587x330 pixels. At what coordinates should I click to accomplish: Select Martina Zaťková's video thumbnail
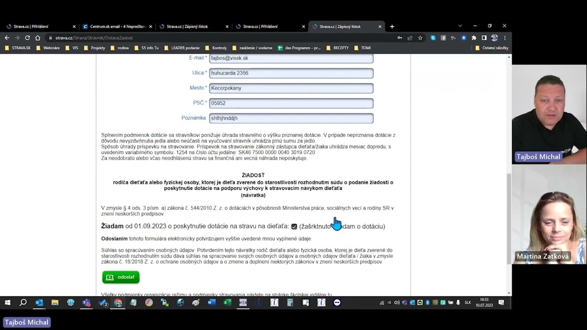click(x=549, y=214)
